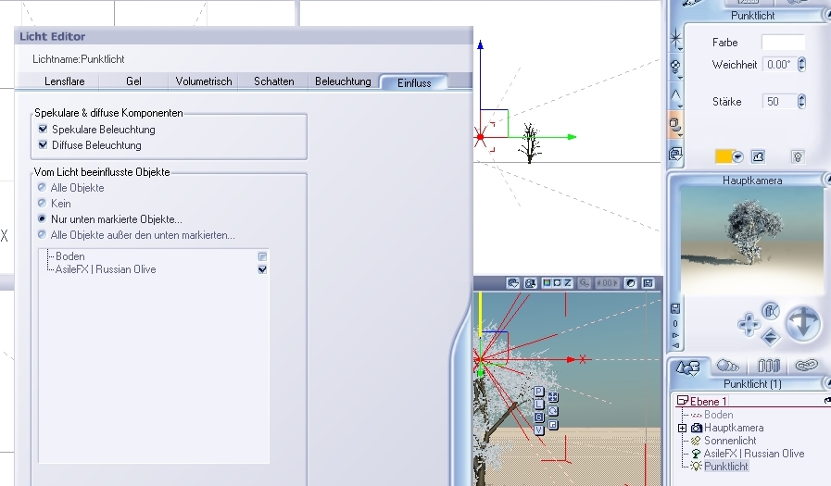Click the 00 frame counter control
Viewport: 831px width, 486px height.
click(607, 283)
